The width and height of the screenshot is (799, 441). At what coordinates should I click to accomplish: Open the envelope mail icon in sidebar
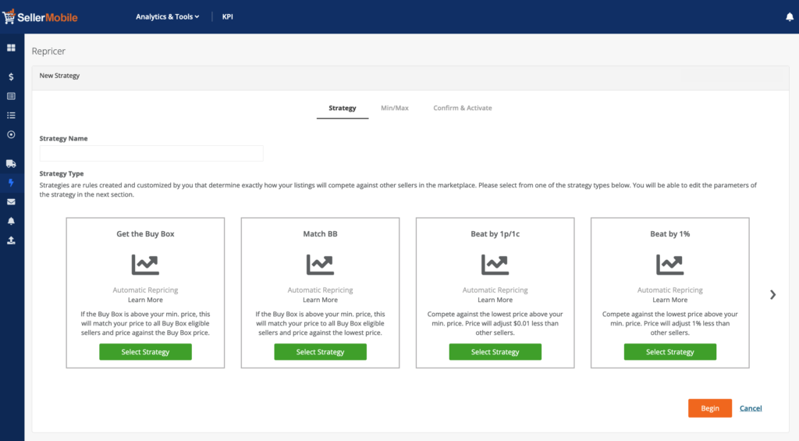pyautogui.click(x=11, y=202)
